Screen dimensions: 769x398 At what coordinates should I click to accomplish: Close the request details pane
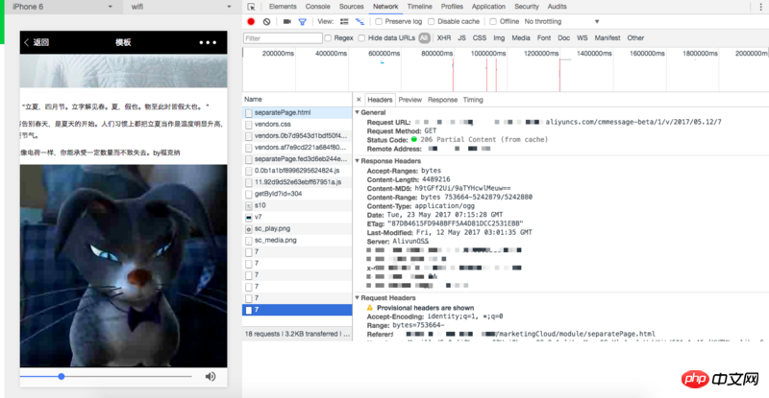[359, 100]
